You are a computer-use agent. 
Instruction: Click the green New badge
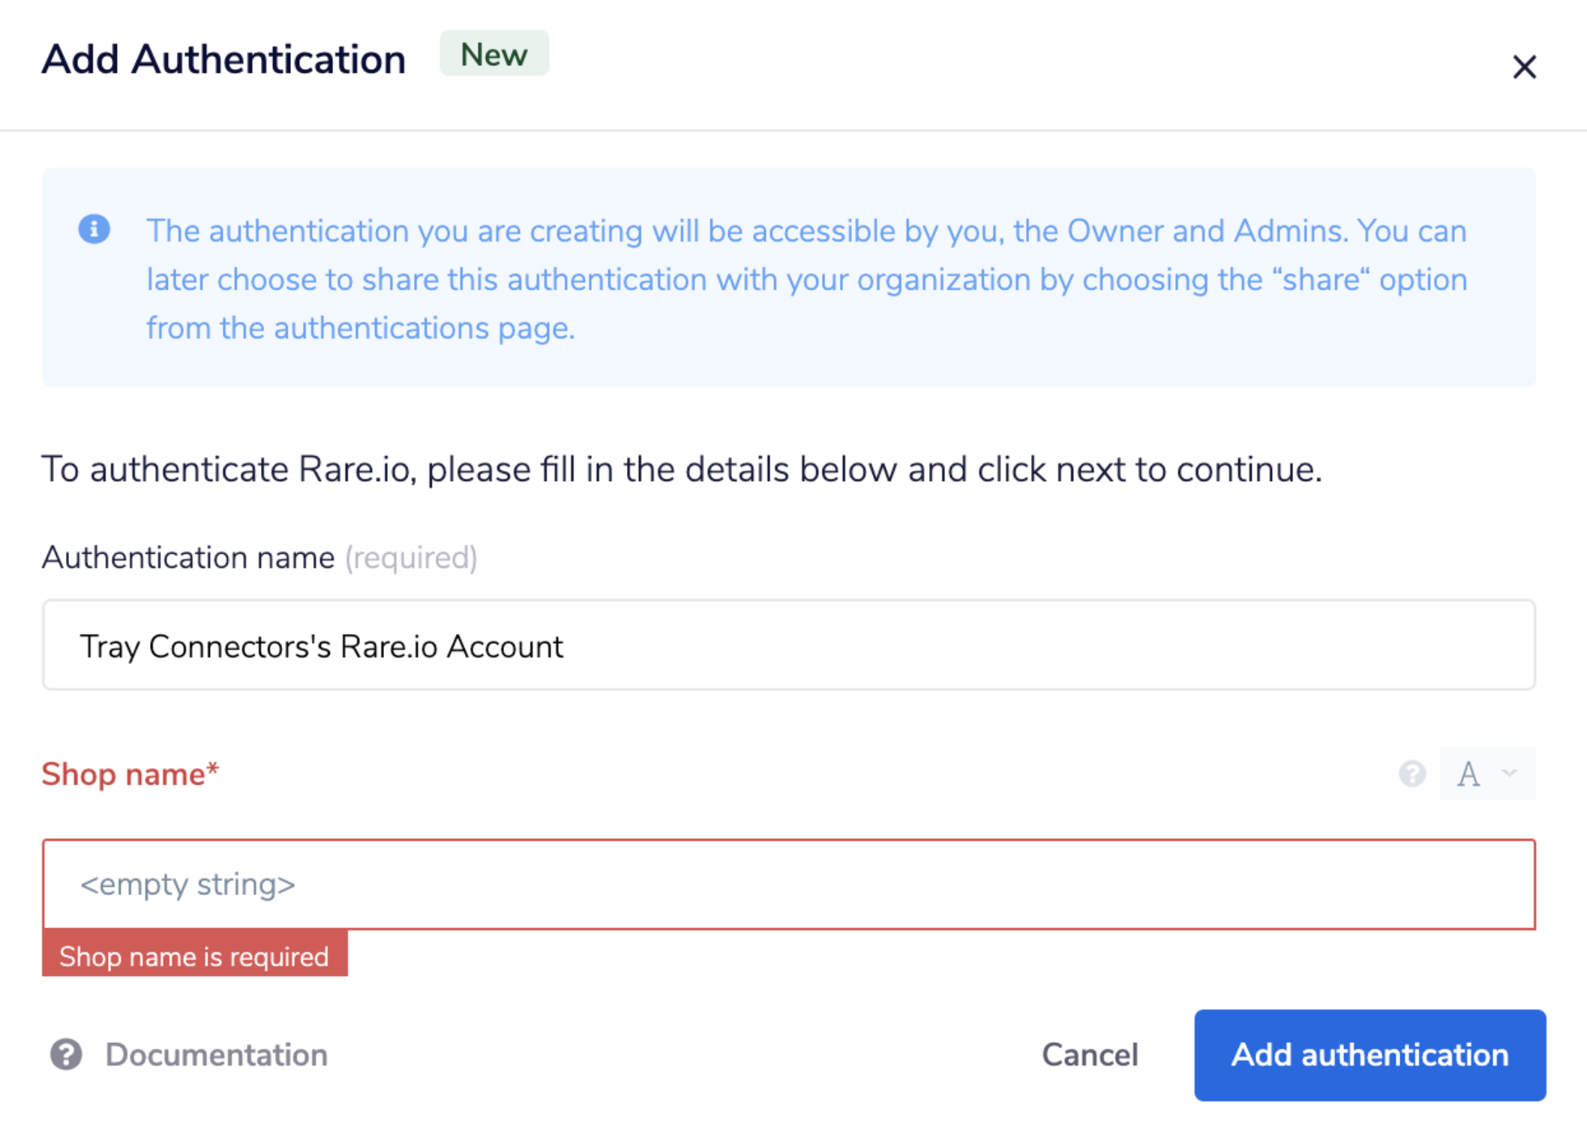pyautogui.click(x=493, y=54)
